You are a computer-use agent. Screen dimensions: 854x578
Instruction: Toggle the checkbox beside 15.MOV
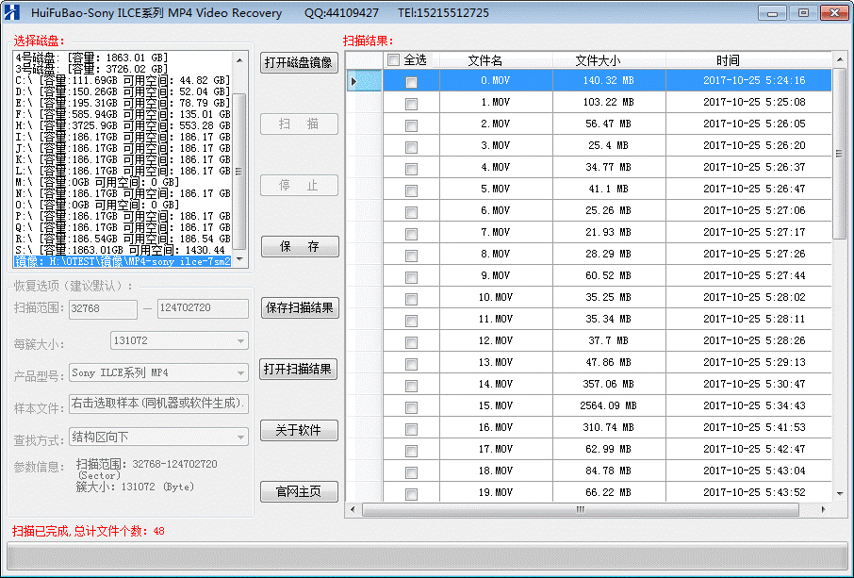pos(411,407)
